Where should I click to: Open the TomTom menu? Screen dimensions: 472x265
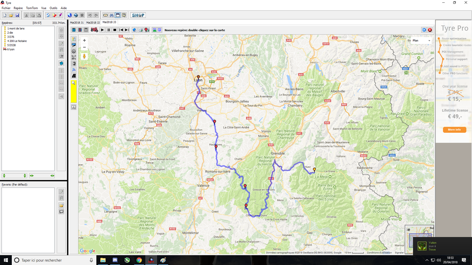(31, 8)
